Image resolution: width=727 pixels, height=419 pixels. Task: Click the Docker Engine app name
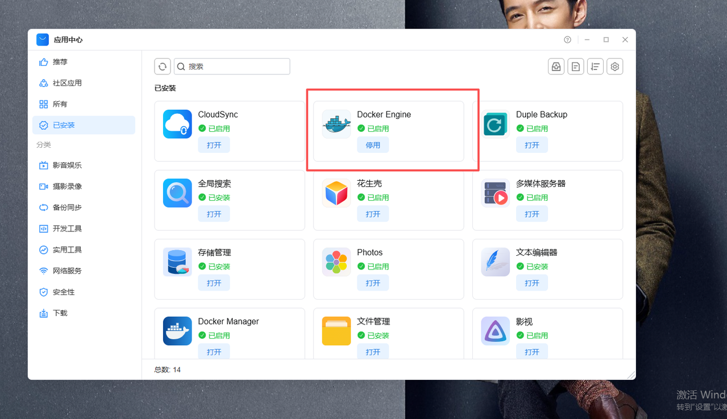(x=384, y=114)
